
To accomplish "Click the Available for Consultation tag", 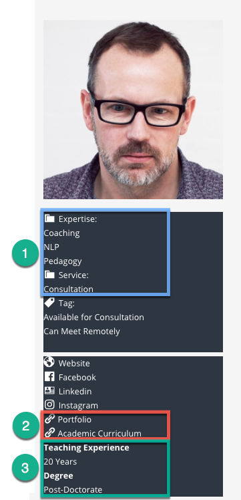I will [94, 318].
